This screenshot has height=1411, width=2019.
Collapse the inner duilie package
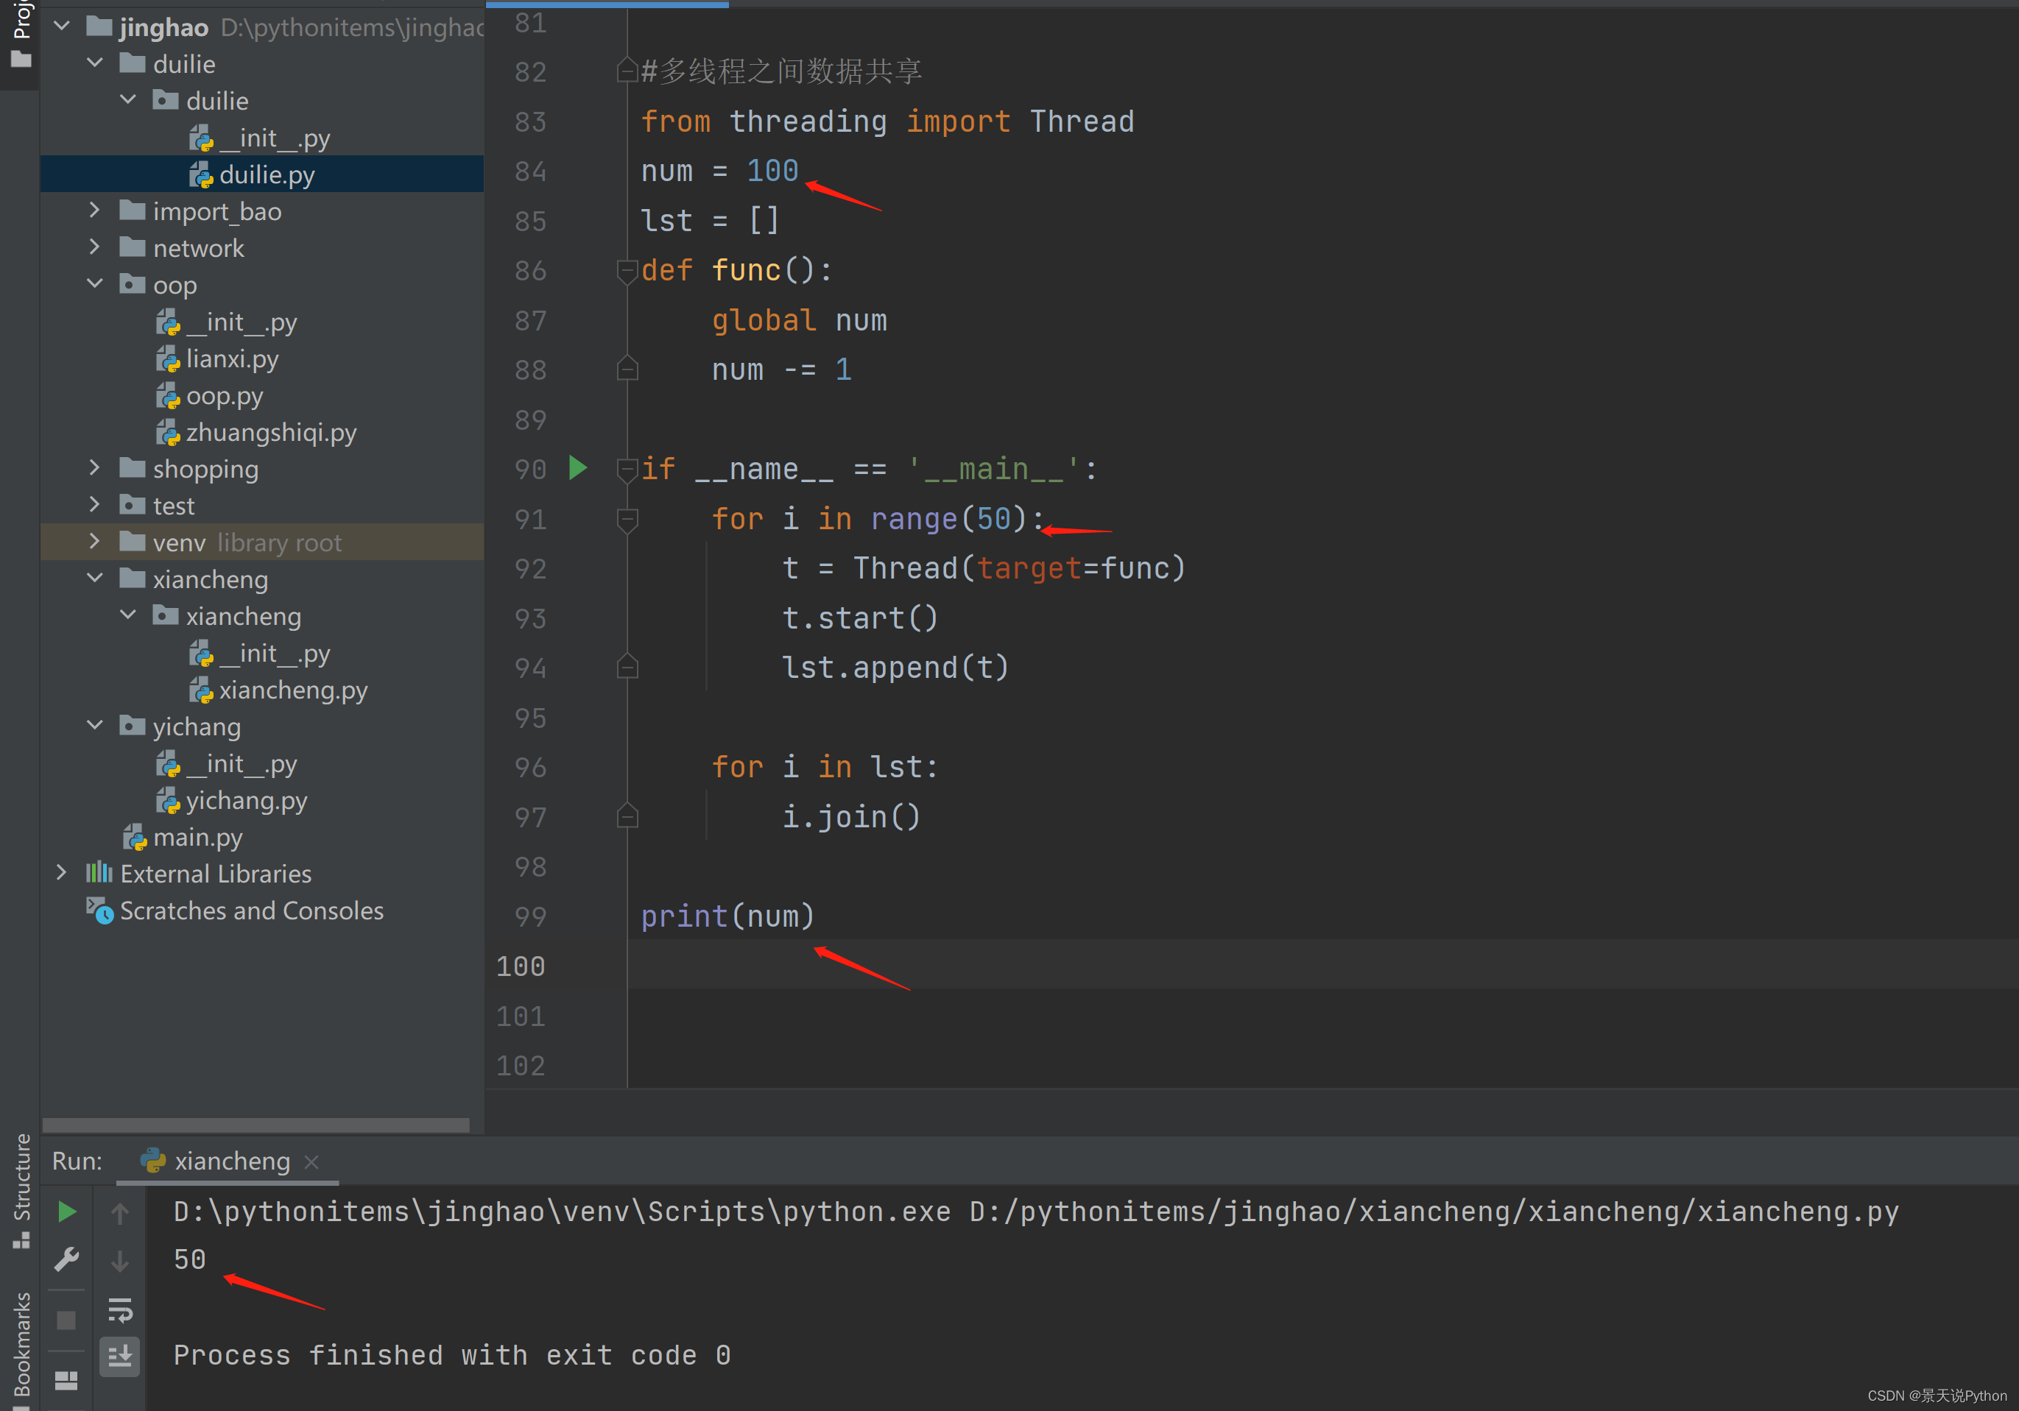point(128,100)
